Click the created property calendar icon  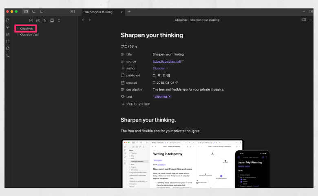(122, 82)
